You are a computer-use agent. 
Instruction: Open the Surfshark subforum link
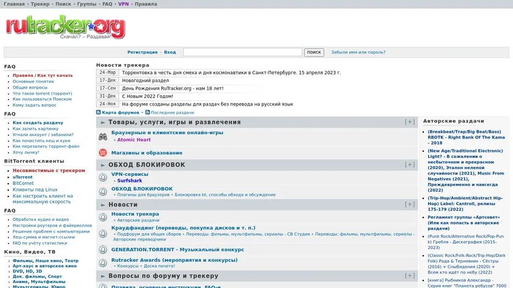(x=129, y=181)
